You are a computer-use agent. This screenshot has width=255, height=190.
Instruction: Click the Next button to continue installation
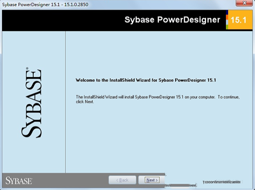(x=152, y=180)
